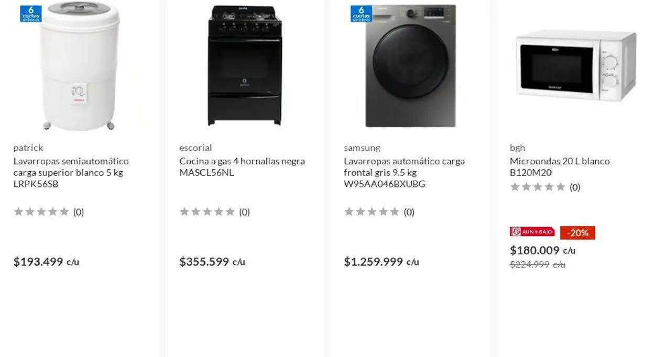
Task: Open Microondas 20 L blanco B120M20 link
Action: click(x=559, y=167)
